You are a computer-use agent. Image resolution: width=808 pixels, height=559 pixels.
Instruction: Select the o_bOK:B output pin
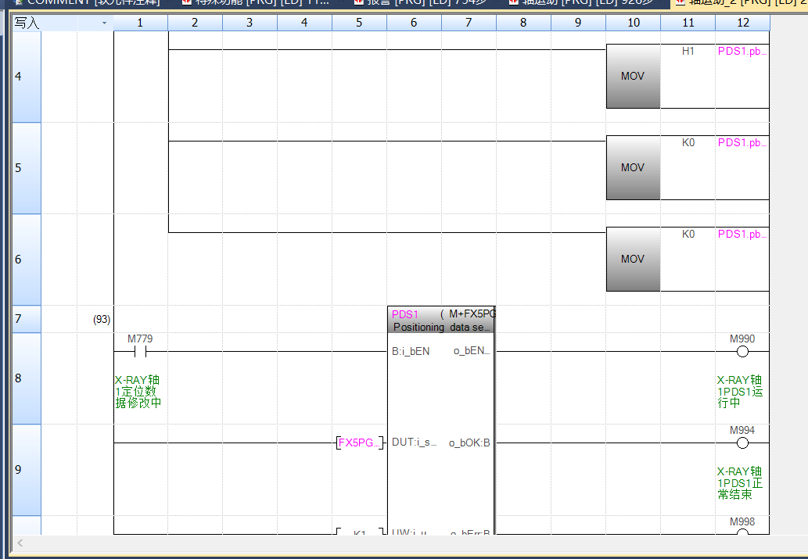click(x=469, y=443)
